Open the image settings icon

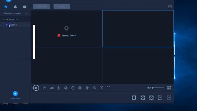pyautogui.click(x=94, y=88)
